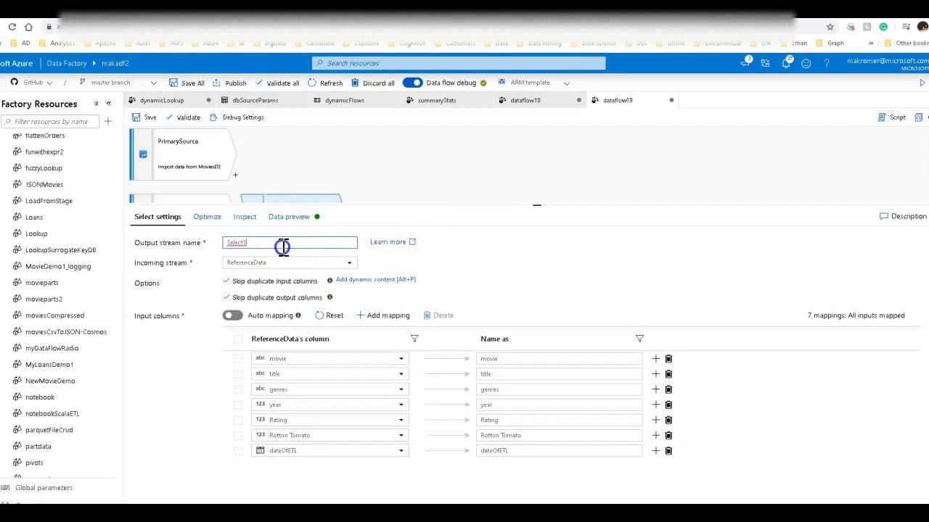Validate the current data flow
The image size is (929, 522).
coord(182,117)
